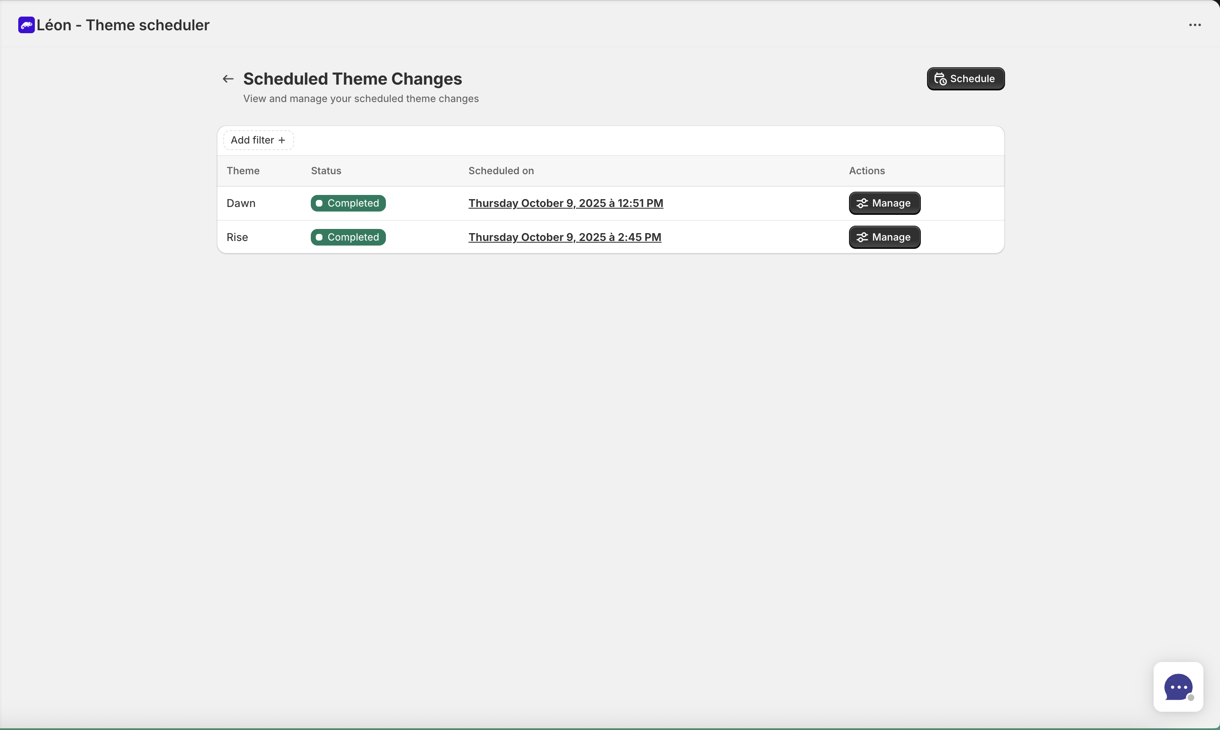The image size is (1220, 730).
Task: Click the Theme column header
Action: pos(243,171)
